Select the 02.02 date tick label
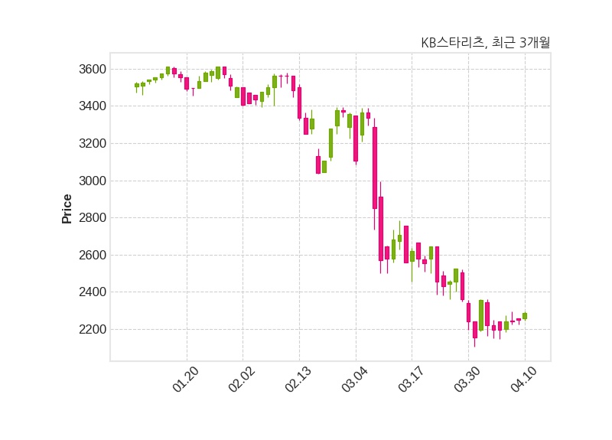 (242, 380)
